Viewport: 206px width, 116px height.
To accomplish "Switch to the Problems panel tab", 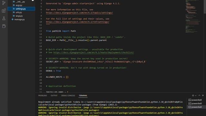I will tap(42, 96).
